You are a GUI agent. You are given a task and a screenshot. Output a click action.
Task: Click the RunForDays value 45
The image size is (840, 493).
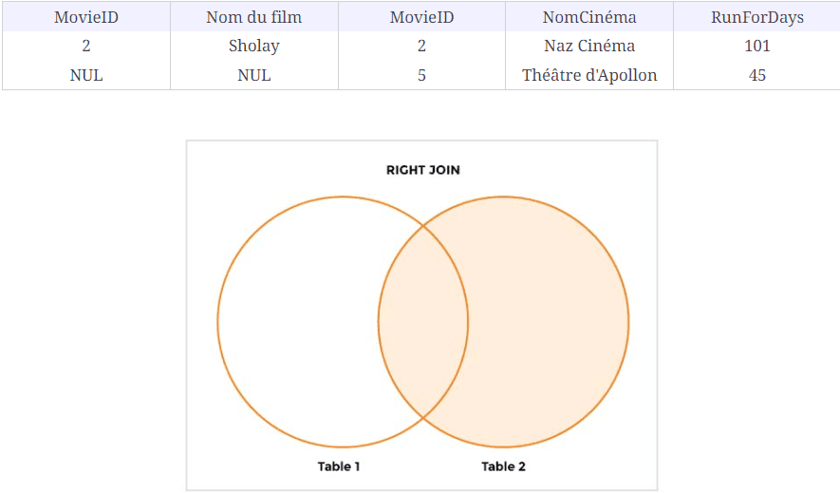point(756,75)
